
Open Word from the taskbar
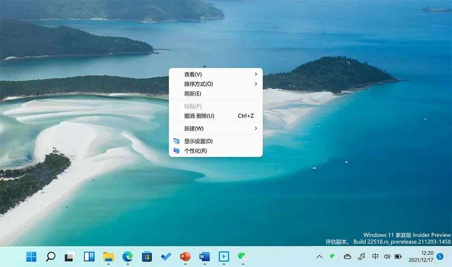(204, 256)
